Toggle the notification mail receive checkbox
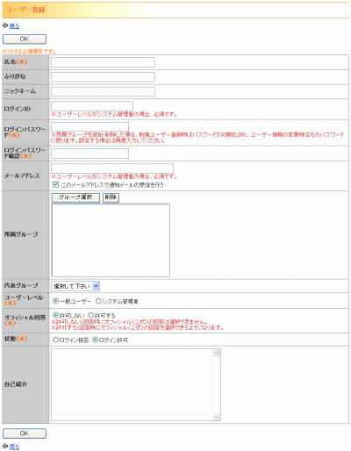The width and height of the screenshot is (351, 451). 55,184
